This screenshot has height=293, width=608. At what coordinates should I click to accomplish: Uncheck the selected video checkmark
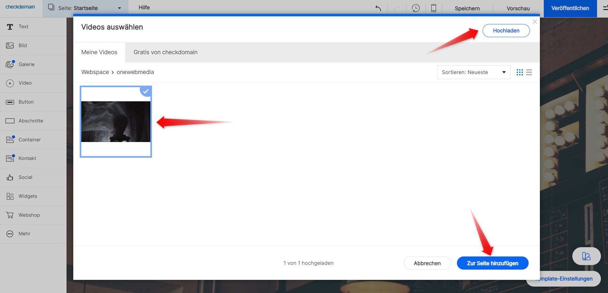point(146,91)
